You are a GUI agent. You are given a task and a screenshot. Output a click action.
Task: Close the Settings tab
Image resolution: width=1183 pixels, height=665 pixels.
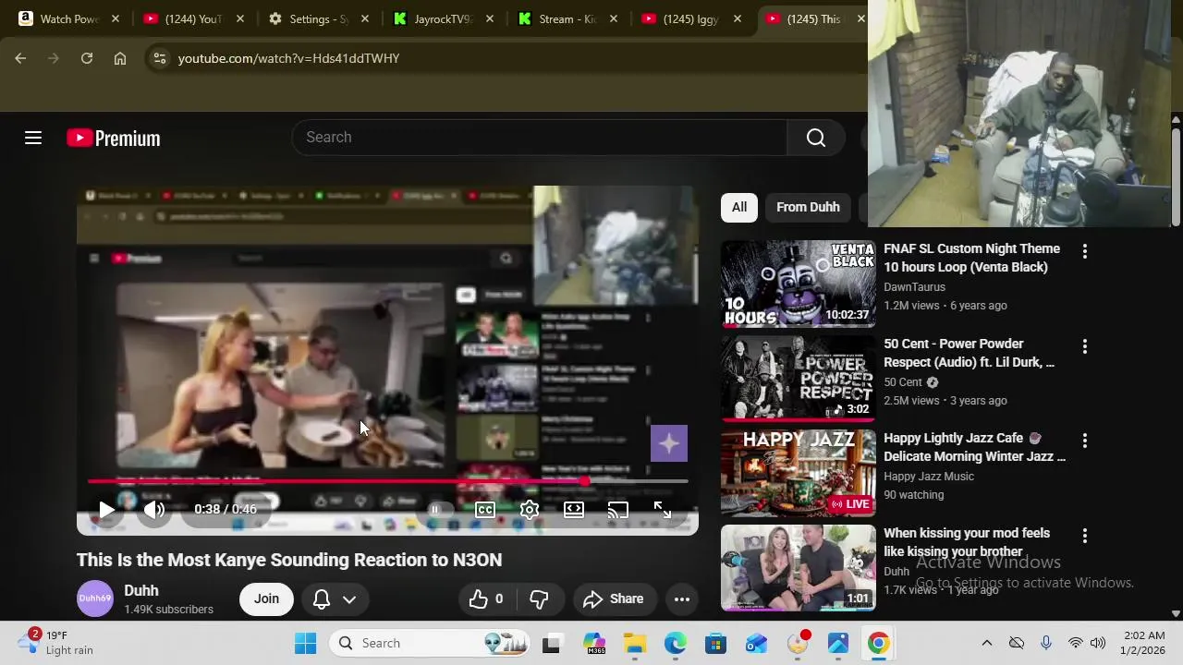point(365,18)
